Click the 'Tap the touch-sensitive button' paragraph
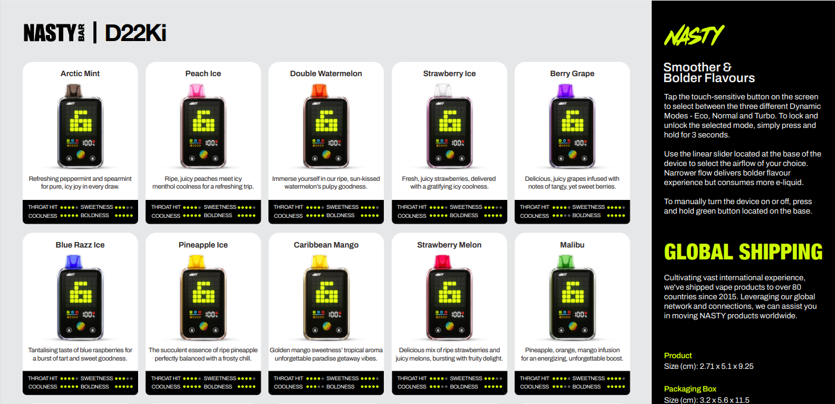The width and height of the screenshot is (835, 404). (742, 115)
